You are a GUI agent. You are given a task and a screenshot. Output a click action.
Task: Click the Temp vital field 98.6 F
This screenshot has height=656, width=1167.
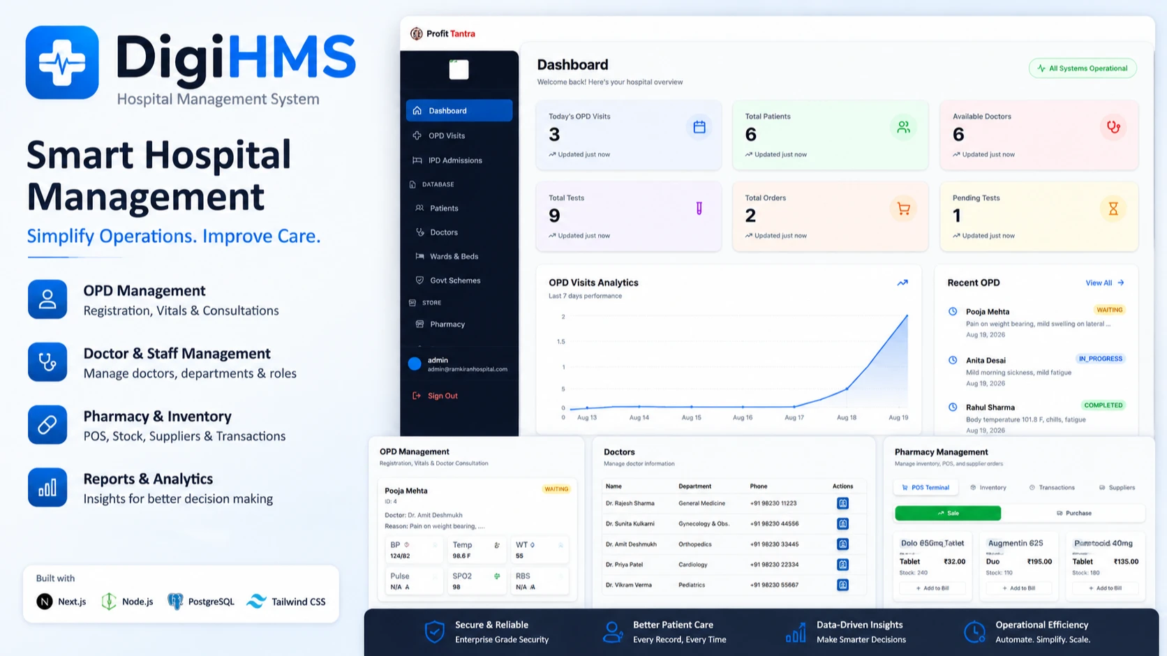(477, 550)
